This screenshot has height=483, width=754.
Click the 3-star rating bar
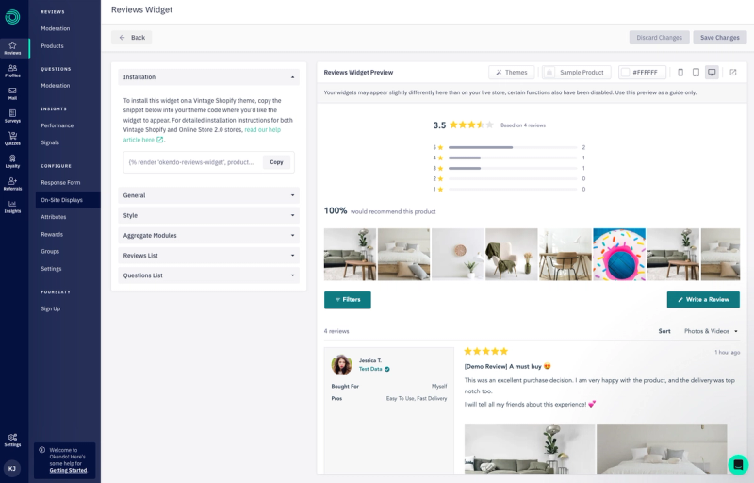[x=513, y=168]
